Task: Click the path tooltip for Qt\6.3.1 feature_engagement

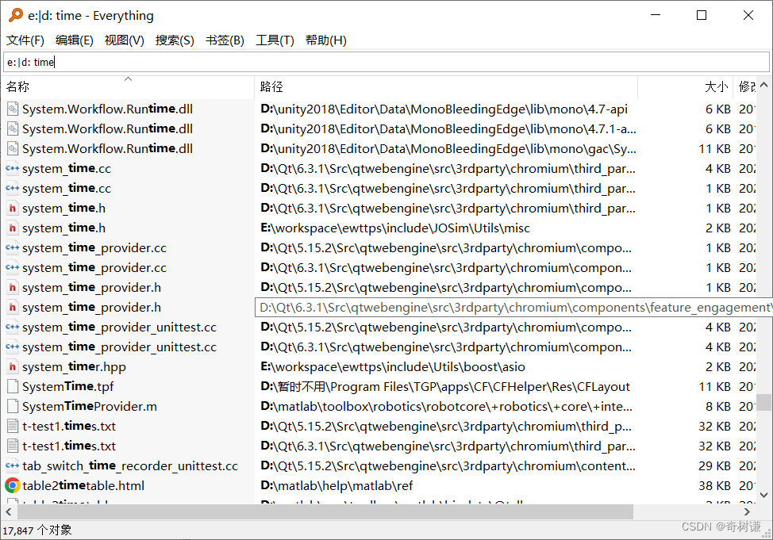Action: click(x=513, y=308)
